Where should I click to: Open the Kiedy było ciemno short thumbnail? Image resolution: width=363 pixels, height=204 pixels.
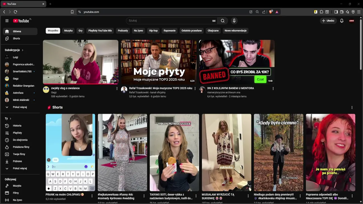click(278, 152)
